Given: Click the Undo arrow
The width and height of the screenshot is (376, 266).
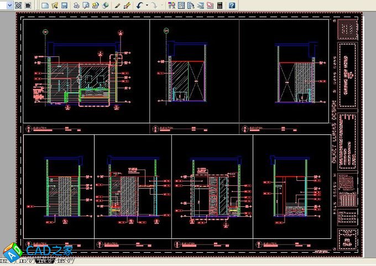Looking at the screenshot, I should (x=139, y=5).
